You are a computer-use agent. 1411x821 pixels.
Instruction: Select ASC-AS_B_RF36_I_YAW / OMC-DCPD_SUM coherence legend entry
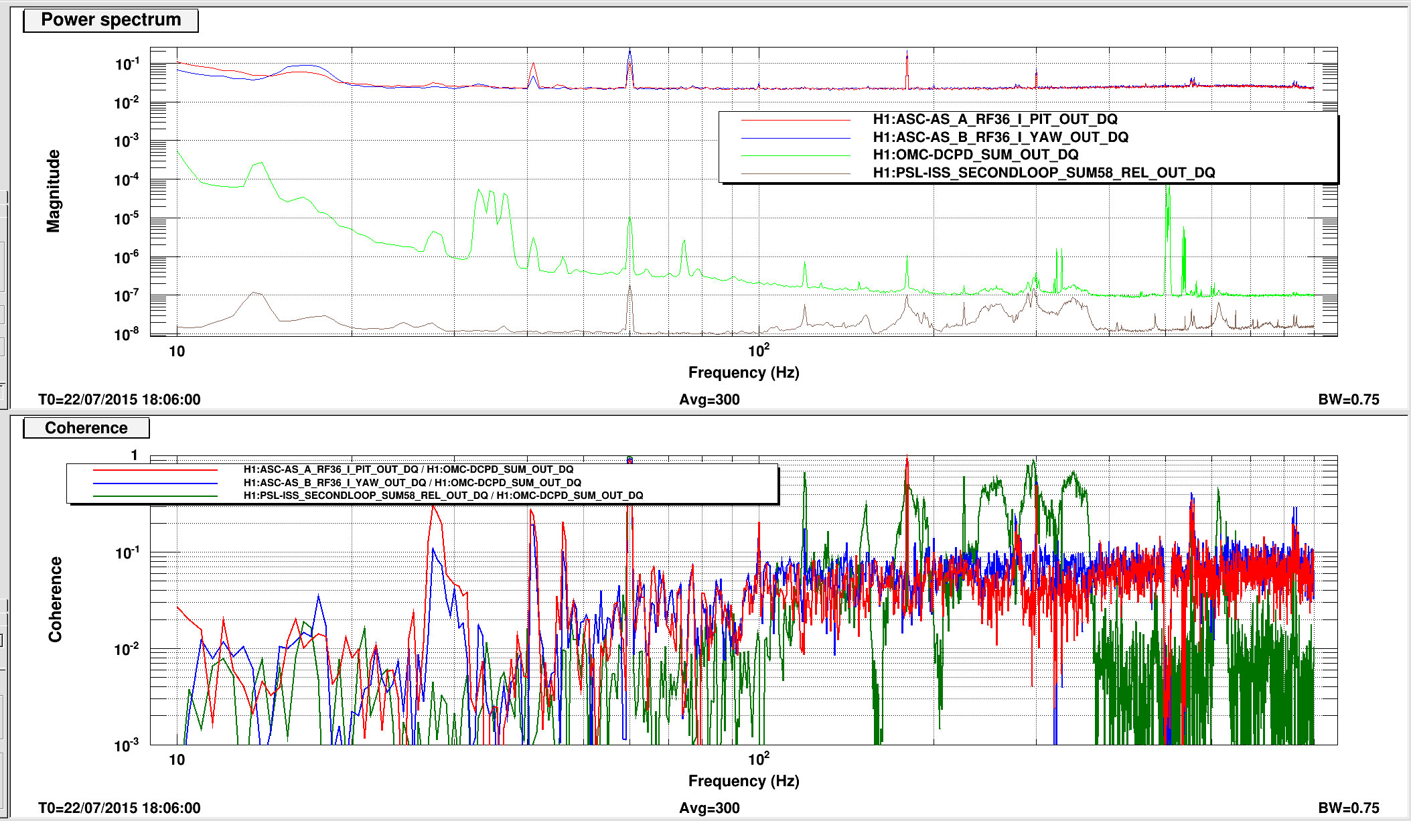point(413,483)
